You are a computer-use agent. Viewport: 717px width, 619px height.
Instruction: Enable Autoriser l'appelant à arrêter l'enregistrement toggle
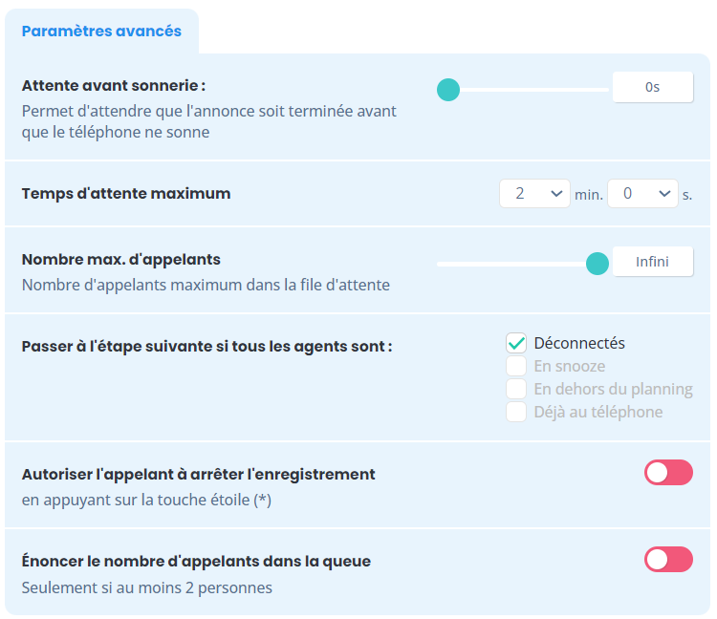[668, 472]
